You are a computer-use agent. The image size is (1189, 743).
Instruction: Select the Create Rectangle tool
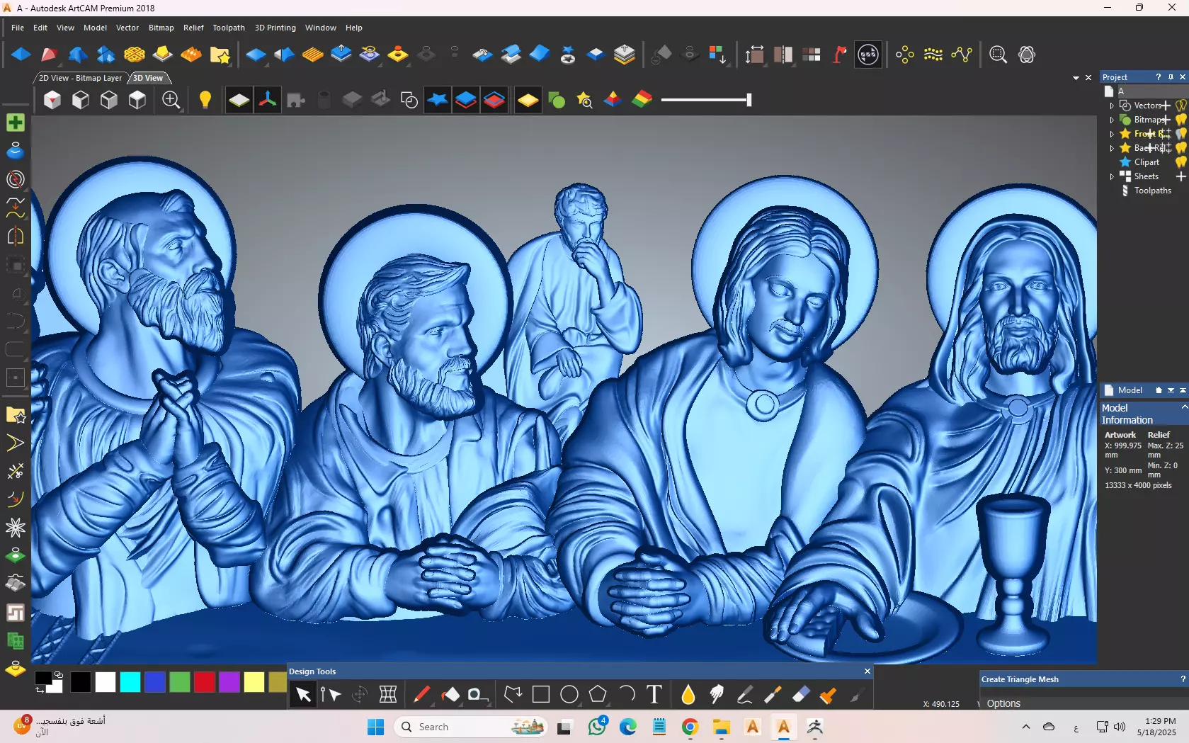(541, 695)
